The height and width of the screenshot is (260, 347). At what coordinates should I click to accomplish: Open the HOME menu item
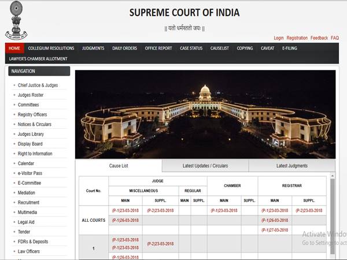pyautogui.click(x=14, y=48)
